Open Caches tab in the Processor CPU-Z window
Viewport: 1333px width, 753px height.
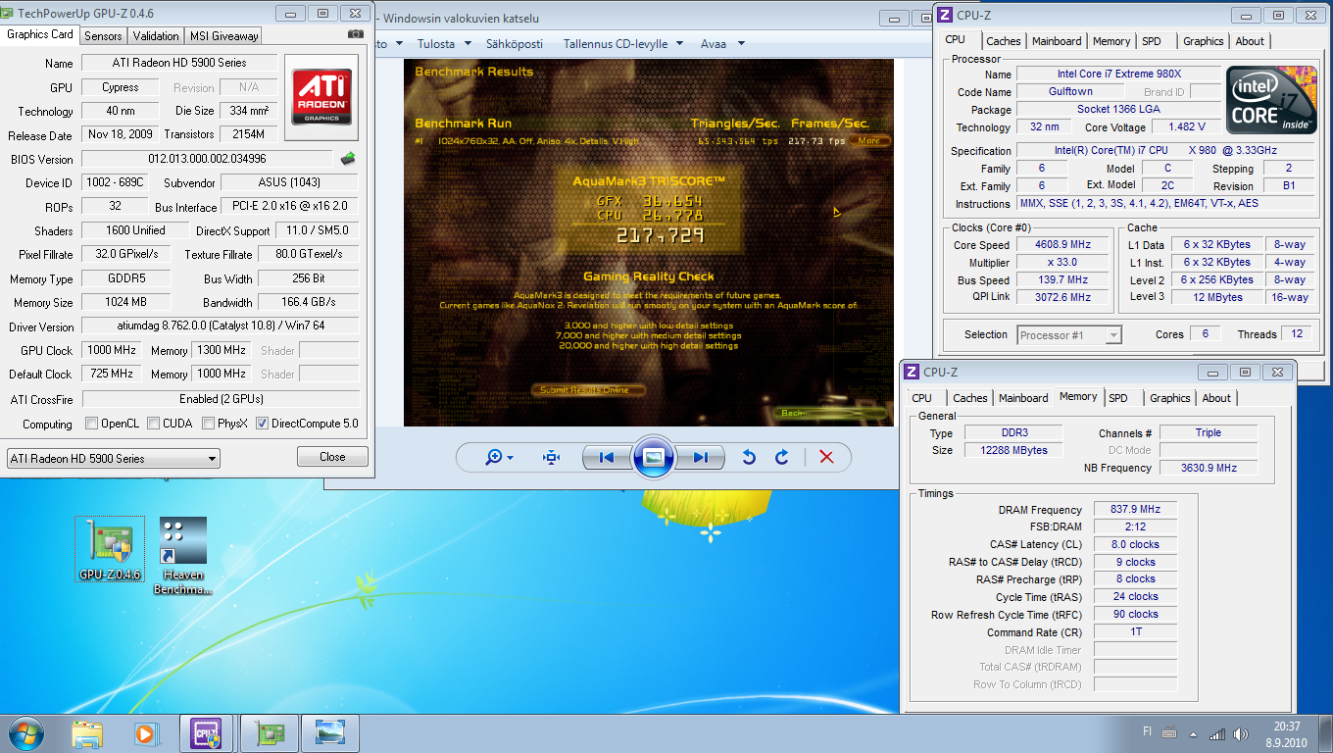pyautogui.click(x=1003, y=41)
